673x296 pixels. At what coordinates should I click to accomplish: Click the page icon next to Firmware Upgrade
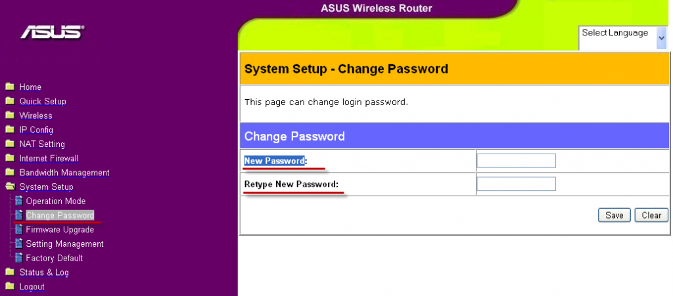click(18, 230)
